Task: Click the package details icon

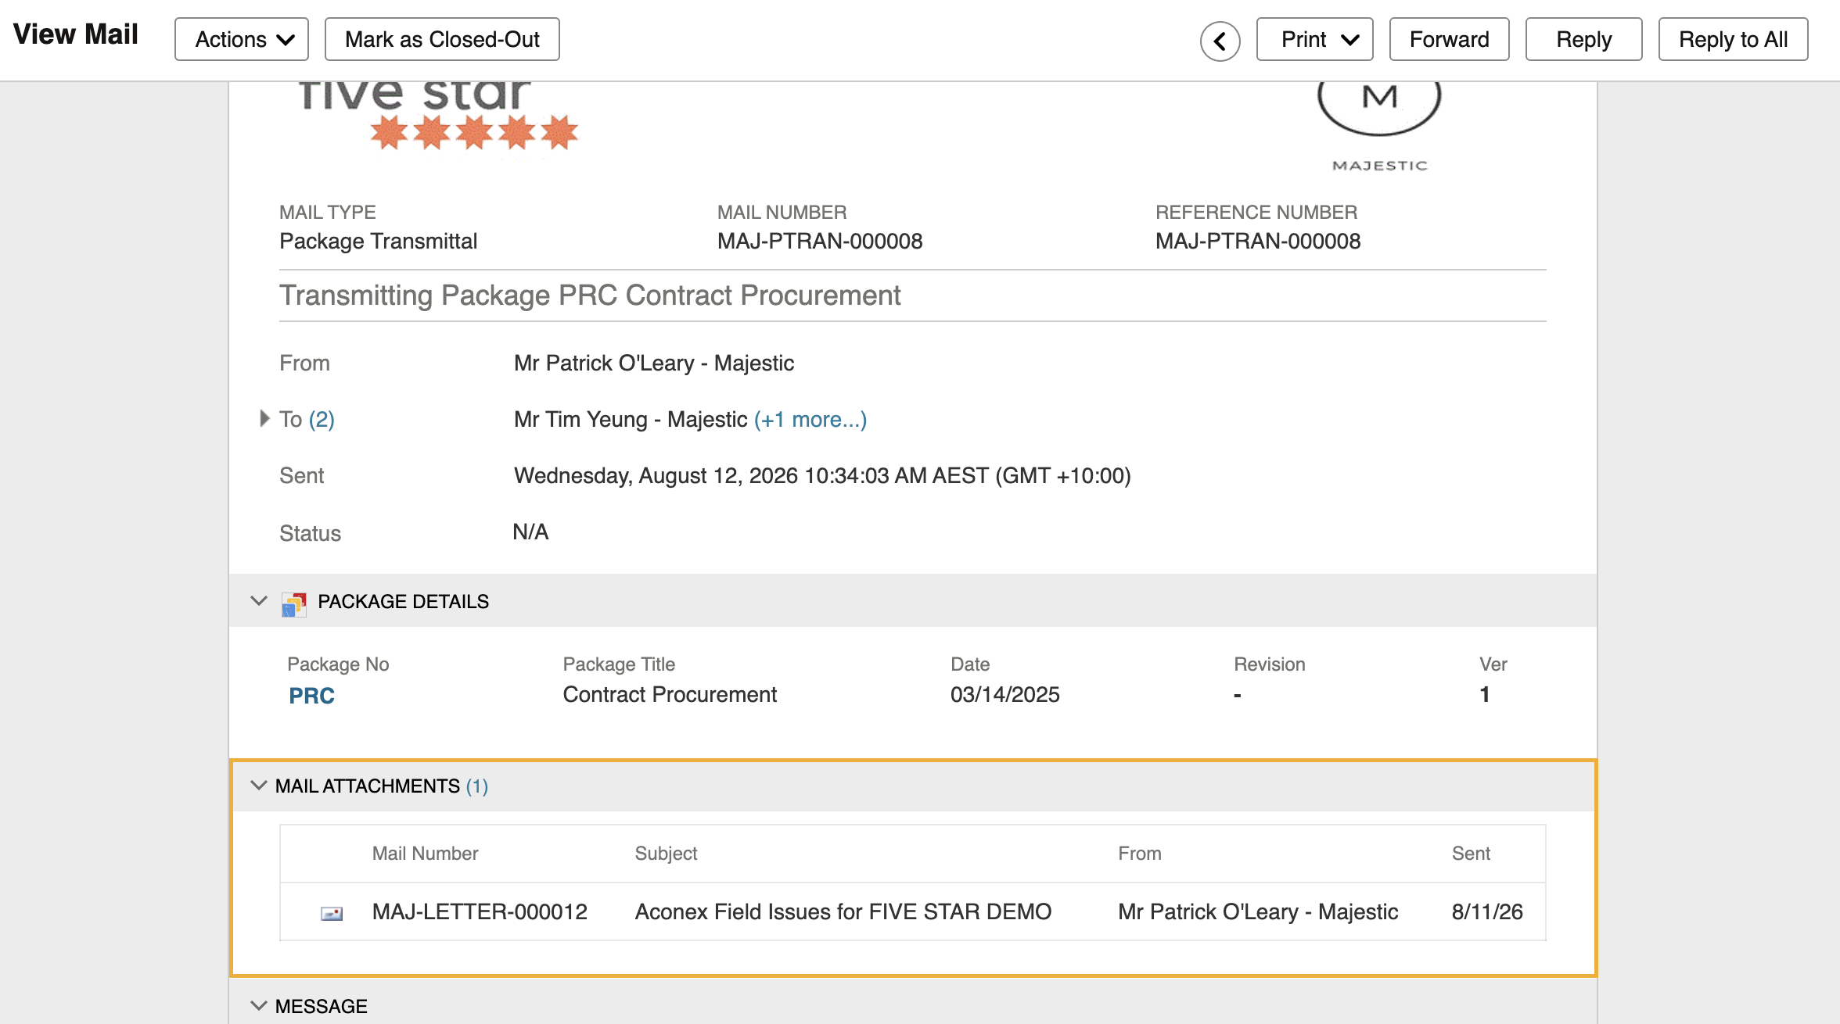Action: click(x=294, y=603)
